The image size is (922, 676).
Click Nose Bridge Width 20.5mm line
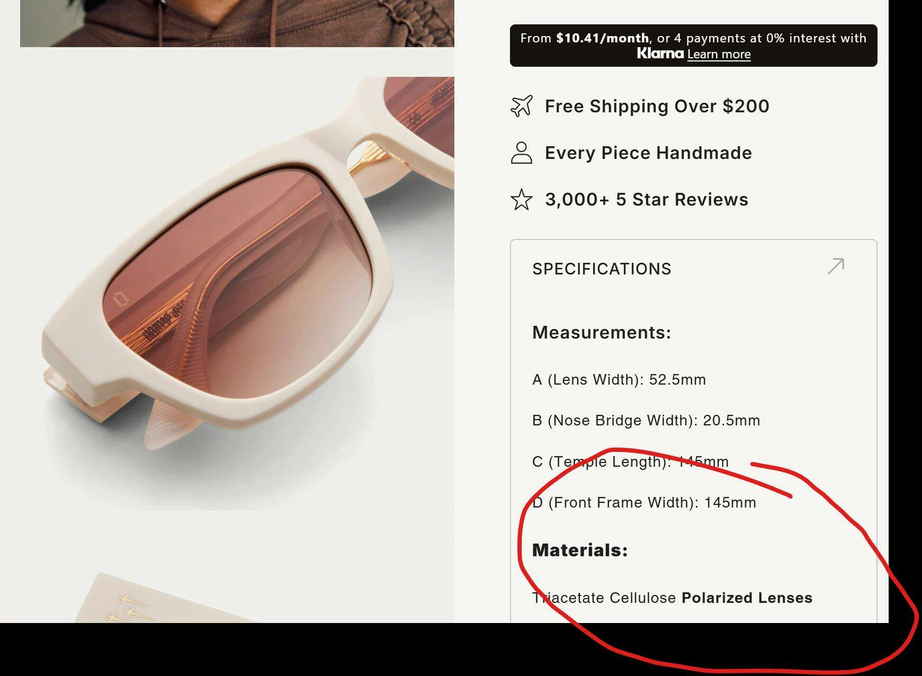click(646, 421)
